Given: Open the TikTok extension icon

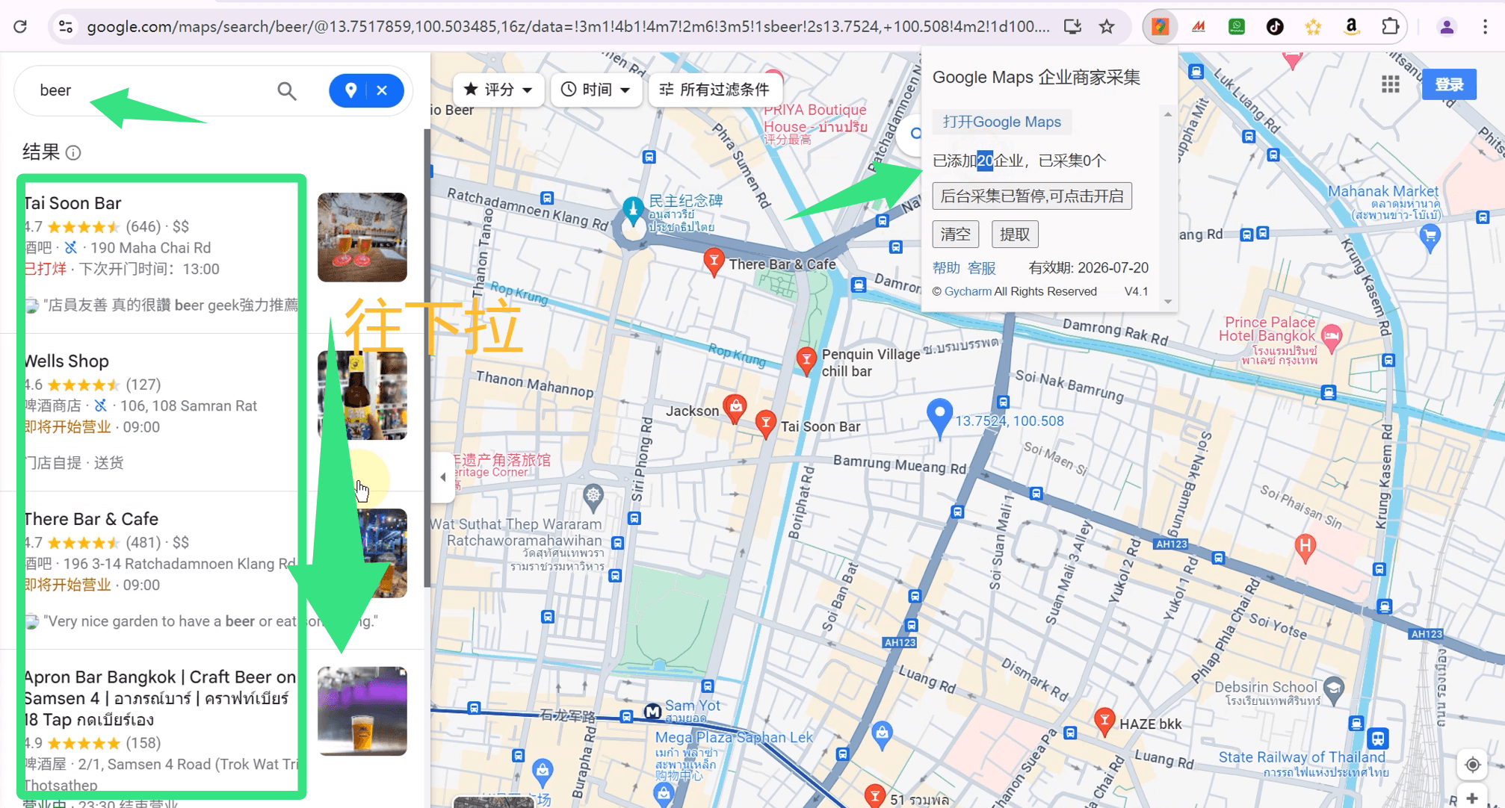Looking at the screenshot, I should pyautogui.click(x=1275, y=26).
